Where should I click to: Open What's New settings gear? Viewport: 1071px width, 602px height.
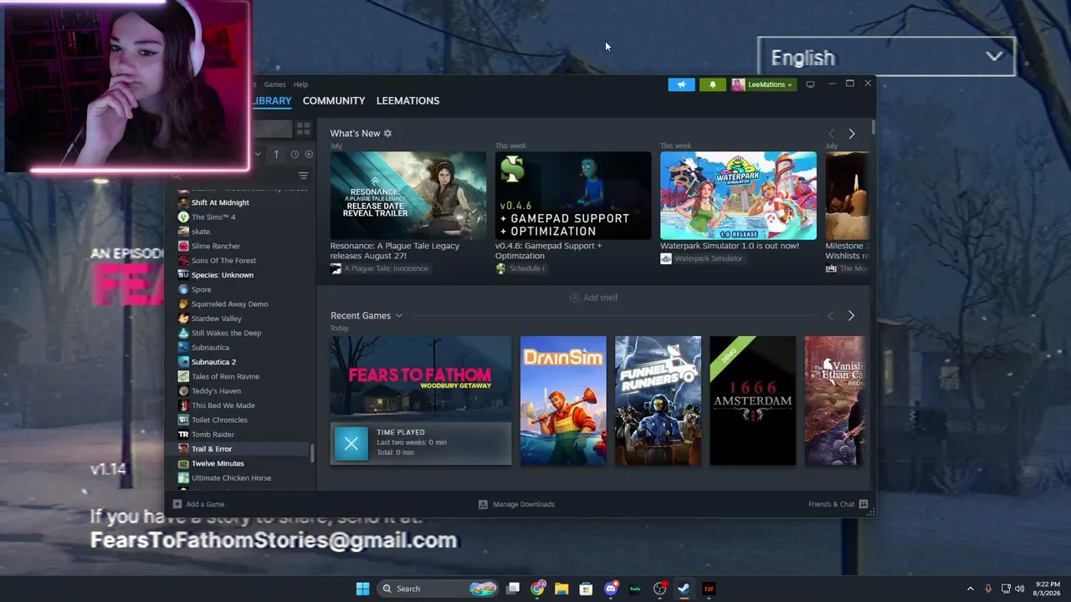click(x=387, y=133)
